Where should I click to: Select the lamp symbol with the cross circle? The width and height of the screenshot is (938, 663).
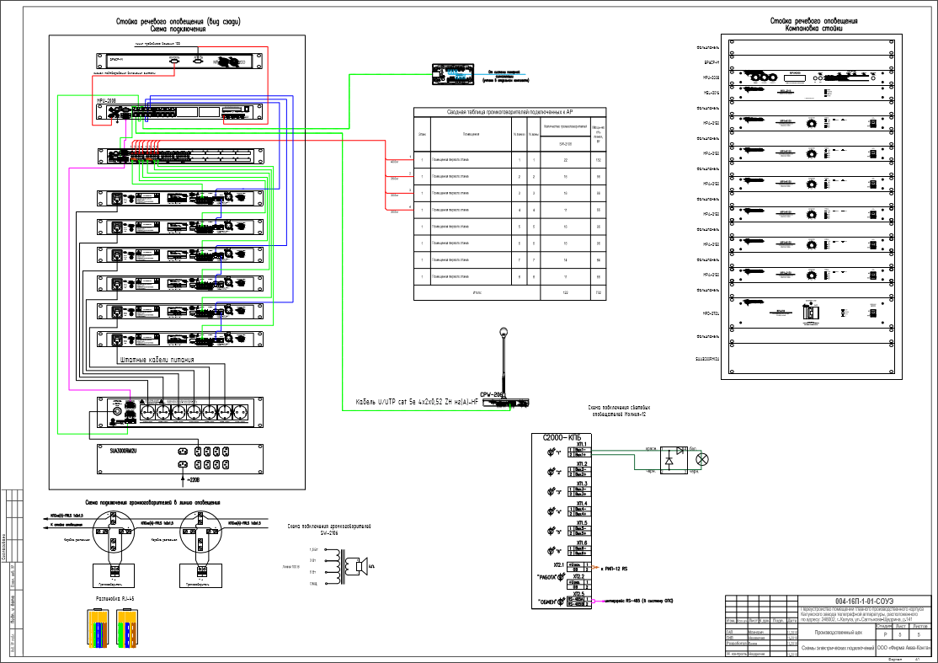[703, 460]
